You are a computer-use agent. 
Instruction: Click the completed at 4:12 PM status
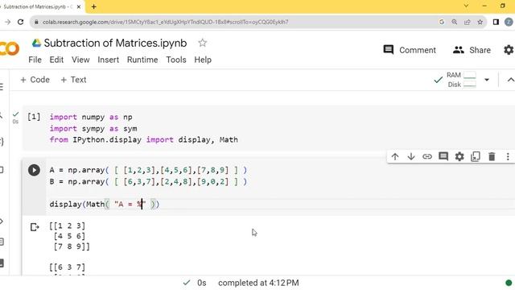(x=258, y=283)
